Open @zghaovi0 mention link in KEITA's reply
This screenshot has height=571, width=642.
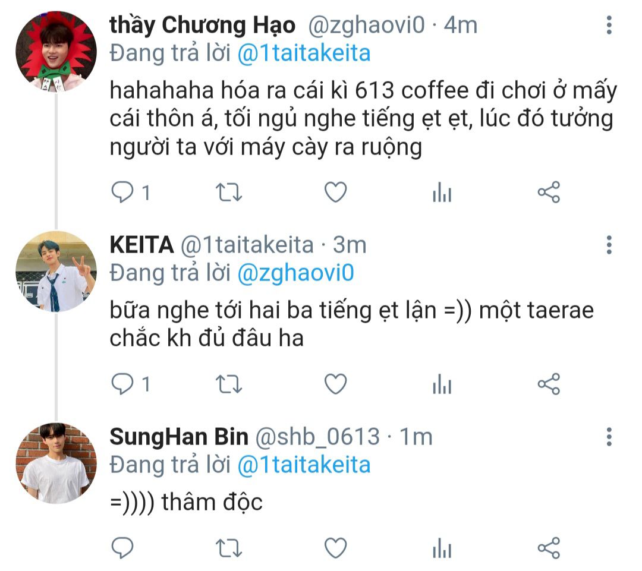(295, 273)
